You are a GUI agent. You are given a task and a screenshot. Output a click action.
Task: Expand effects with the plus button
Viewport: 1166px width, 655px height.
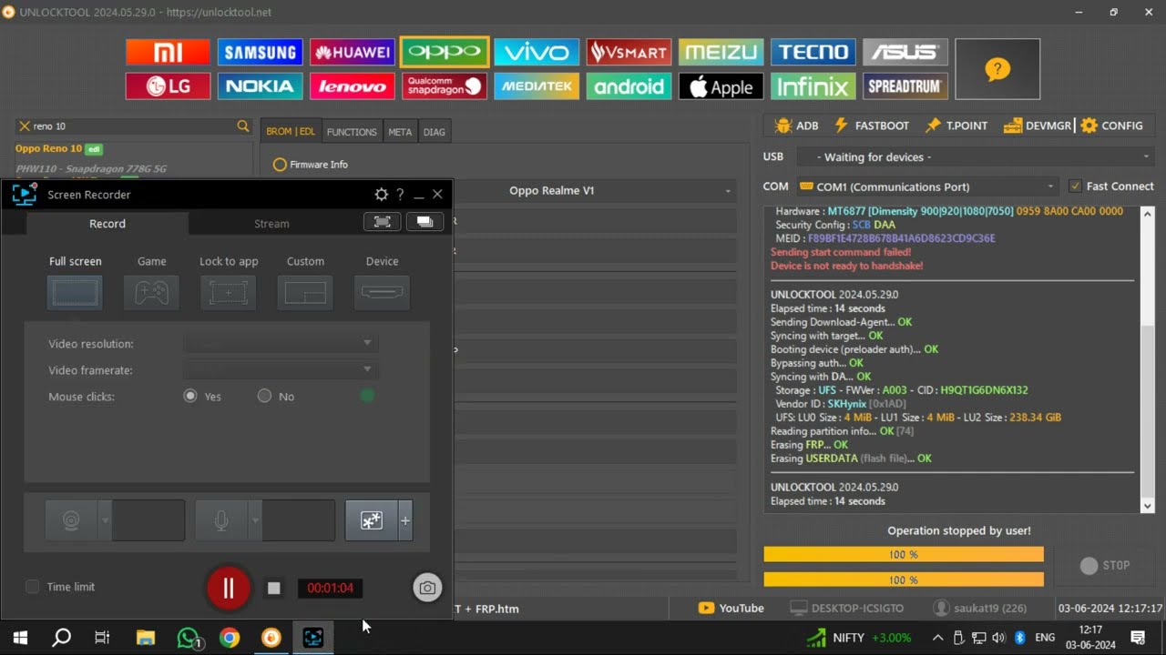coord(405,520)
